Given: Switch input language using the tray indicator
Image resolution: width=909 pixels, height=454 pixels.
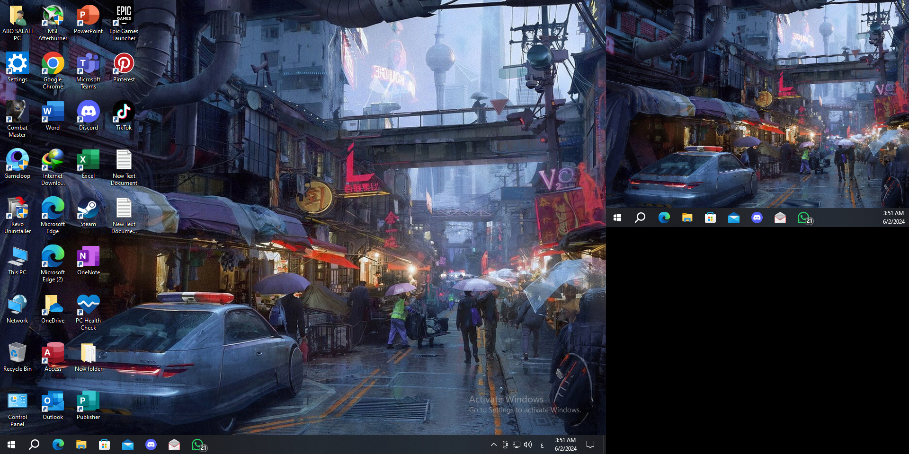Looking at the screenshot, I should 542,445.
